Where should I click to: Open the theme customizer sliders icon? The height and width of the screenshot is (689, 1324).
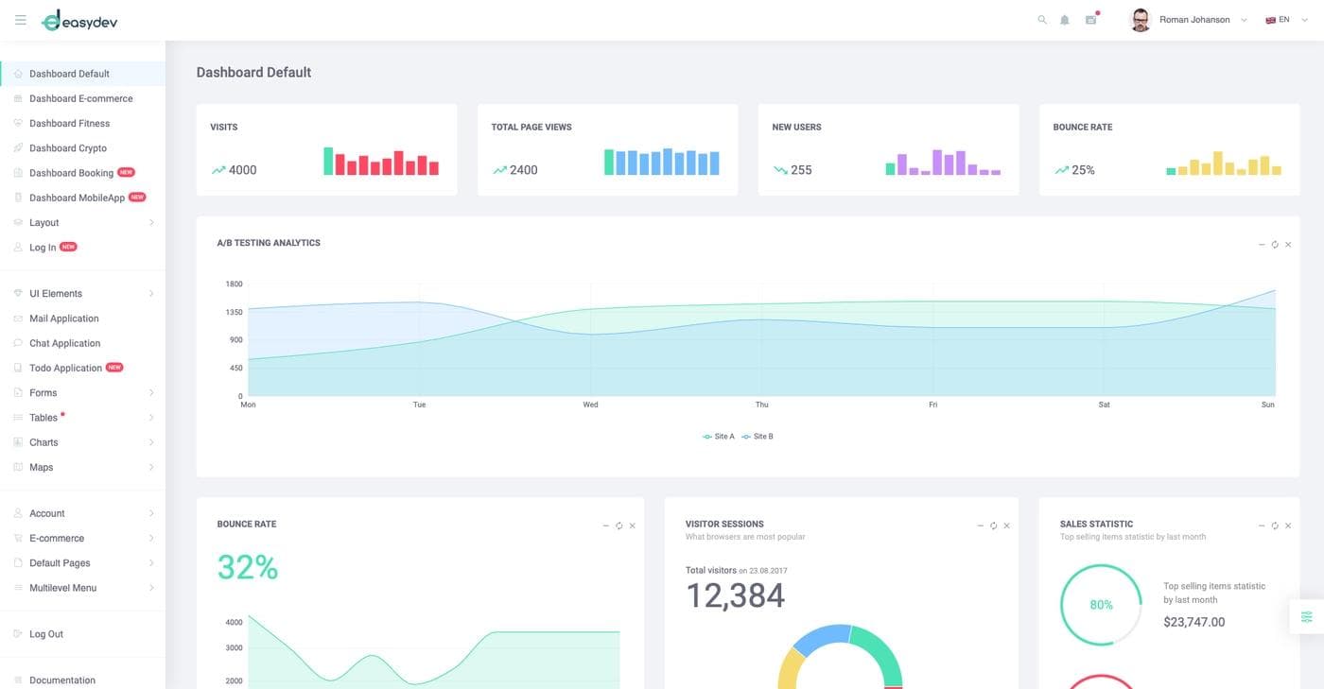pyautogui.click(x=1306, y=617)
